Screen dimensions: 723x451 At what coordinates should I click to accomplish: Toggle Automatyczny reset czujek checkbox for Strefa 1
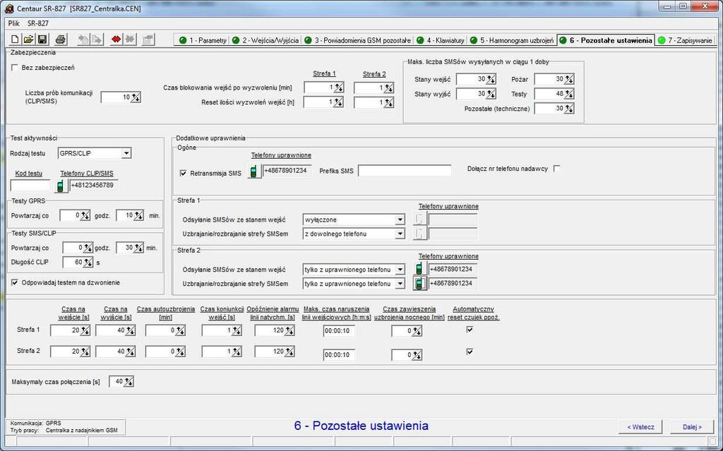click(470, 330)
